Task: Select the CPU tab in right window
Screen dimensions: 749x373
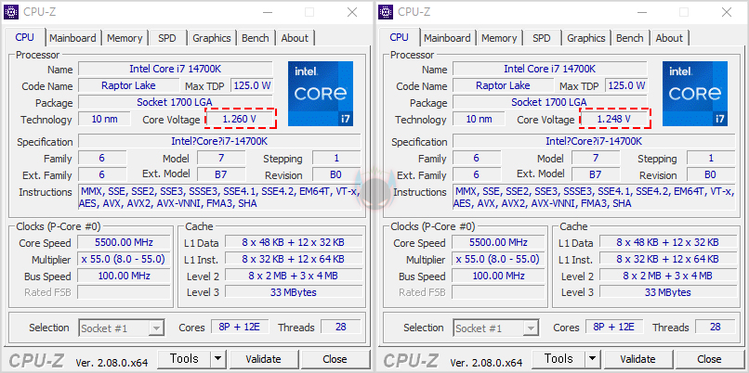Action: tap(399, 37)
